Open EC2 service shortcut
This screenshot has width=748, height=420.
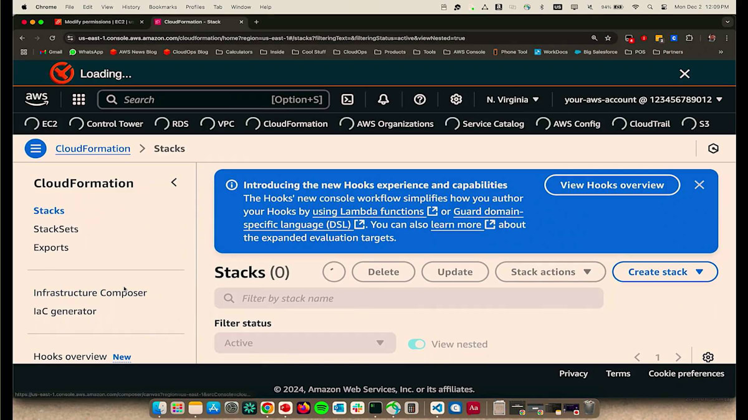coord(41,124)
